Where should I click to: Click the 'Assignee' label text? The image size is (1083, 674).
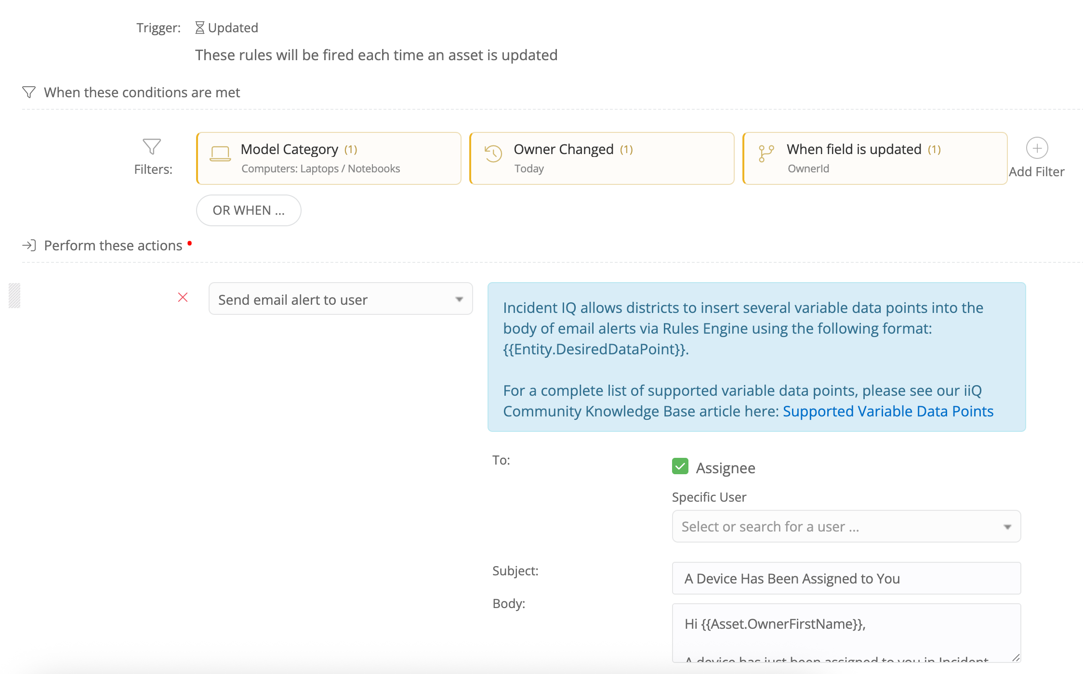click(x=726, y=468)
